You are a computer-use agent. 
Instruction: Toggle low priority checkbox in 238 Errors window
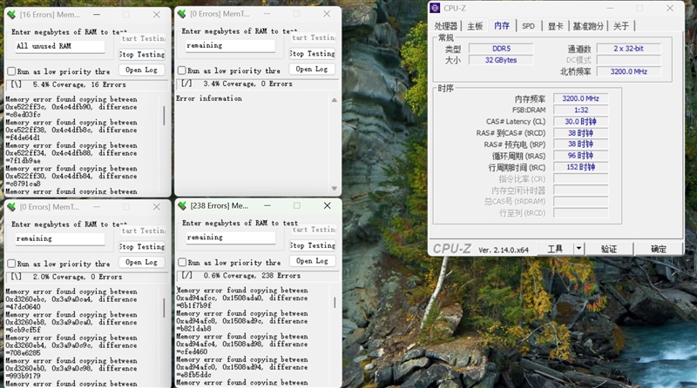(x=182, y=264)
